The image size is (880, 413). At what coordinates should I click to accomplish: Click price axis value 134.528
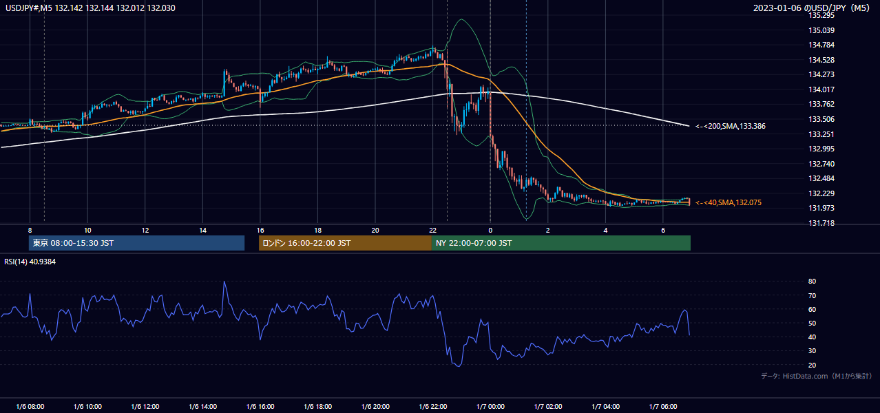(x=821, y=60)
